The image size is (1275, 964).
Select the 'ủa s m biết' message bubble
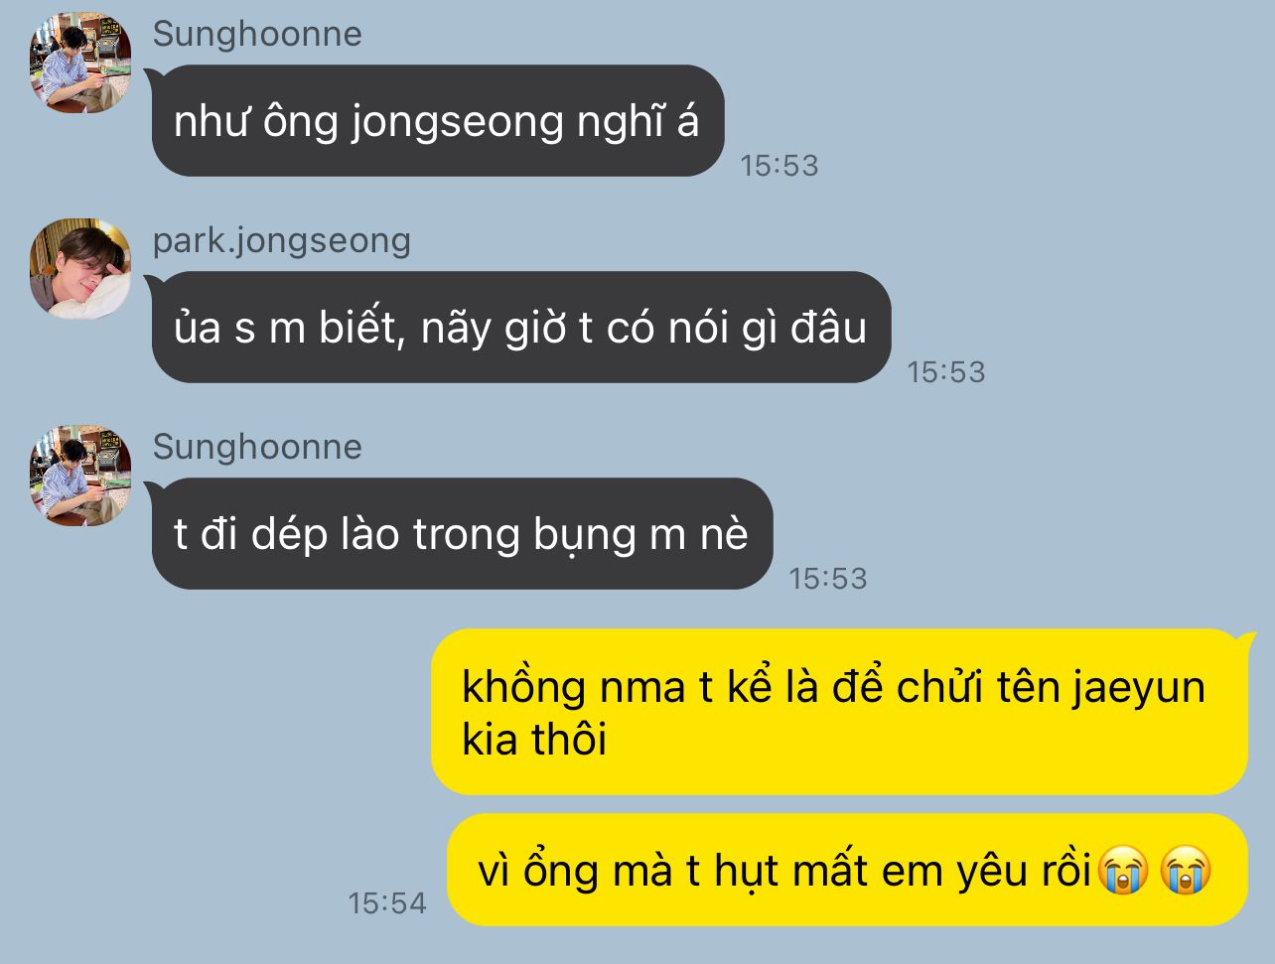(x=519, y=328)
